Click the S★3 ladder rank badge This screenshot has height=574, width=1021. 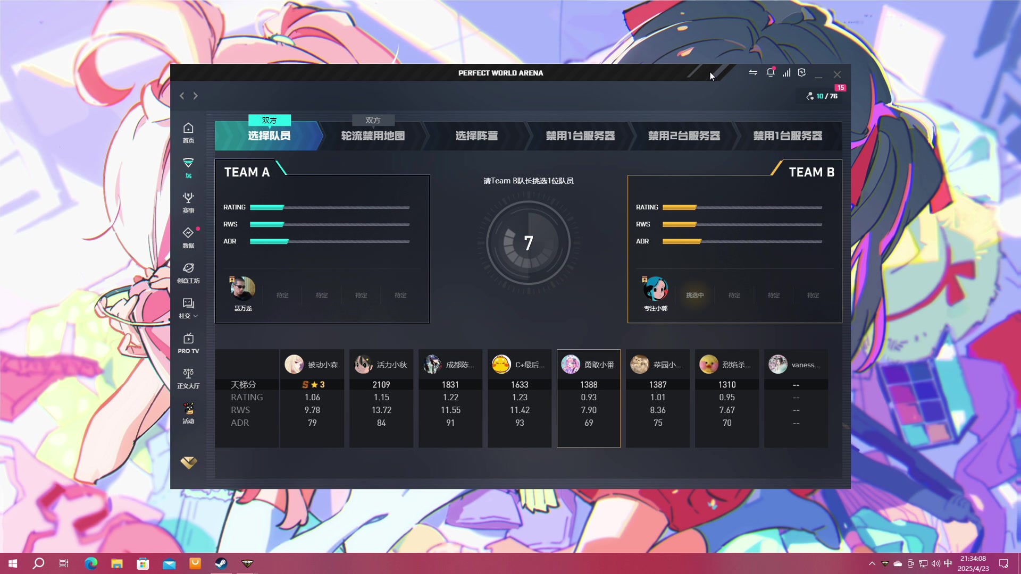click(x=313, y=384)
